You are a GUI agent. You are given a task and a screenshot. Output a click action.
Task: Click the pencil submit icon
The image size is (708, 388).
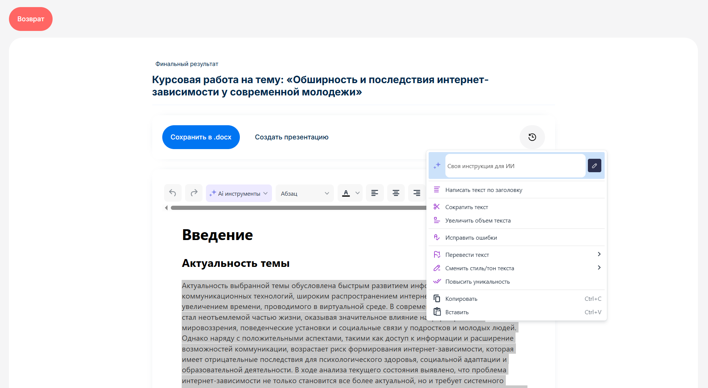[x=594, y=165]
